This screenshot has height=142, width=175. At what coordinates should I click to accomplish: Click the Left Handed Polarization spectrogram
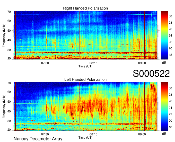coord(85,106)
